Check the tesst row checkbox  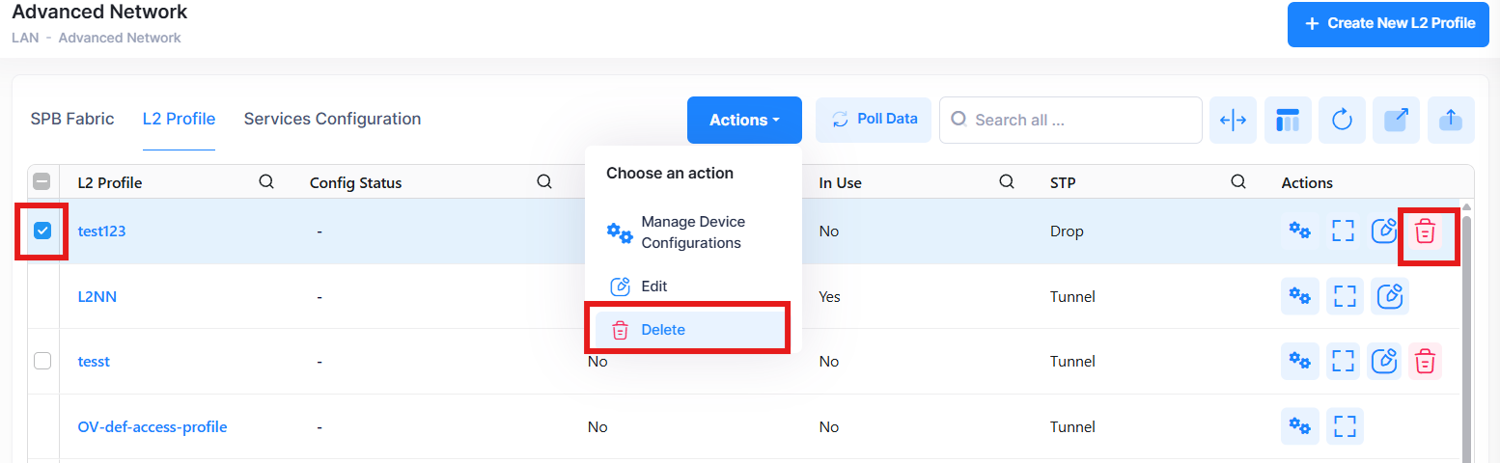[42, 361]
